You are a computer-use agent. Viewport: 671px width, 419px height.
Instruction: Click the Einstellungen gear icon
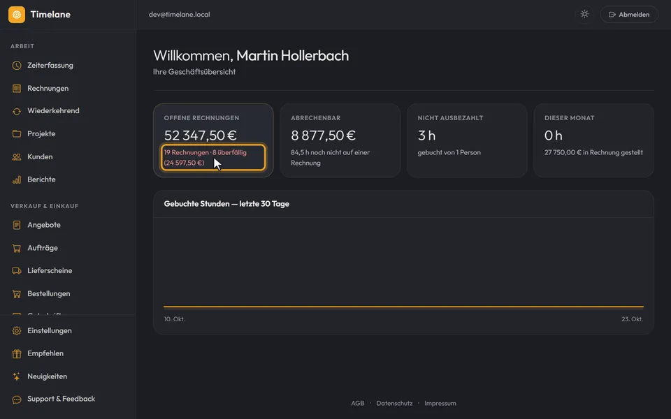pyautogui.click(x=17, y=331)
